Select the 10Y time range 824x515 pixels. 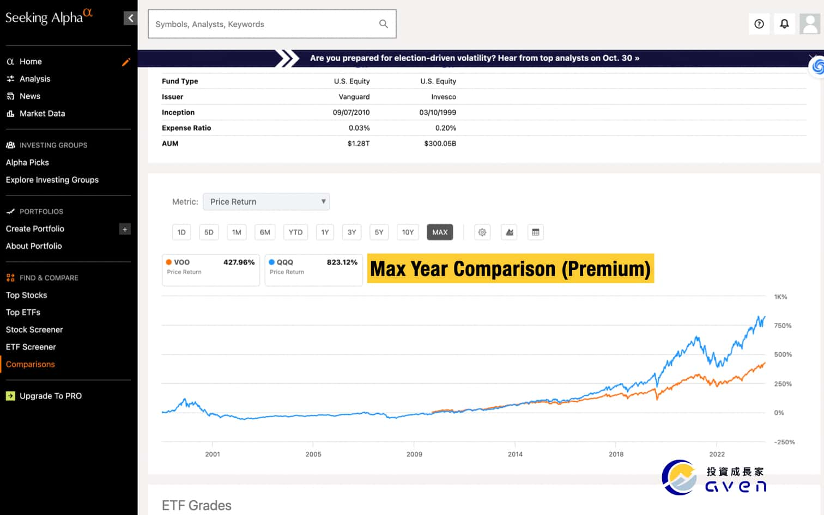[x=408, y=232]
